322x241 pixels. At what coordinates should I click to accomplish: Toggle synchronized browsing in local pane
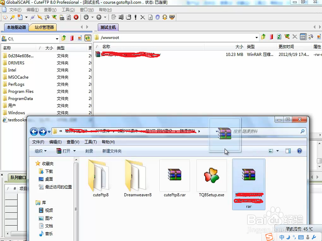(88, 38)
